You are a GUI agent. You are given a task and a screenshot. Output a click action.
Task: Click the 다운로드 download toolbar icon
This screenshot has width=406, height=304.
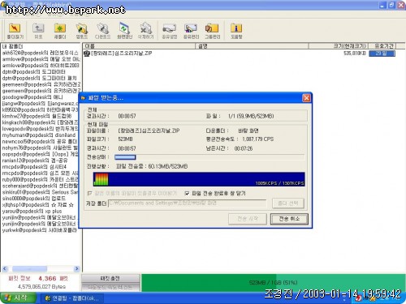[x=102, y=31]
